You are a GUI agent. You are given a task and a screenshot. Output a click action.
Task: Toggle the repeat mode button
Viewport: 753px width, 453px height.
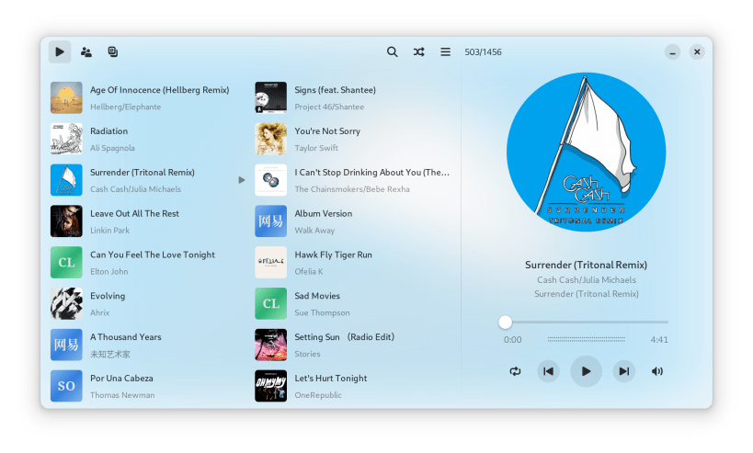[515, 371]
